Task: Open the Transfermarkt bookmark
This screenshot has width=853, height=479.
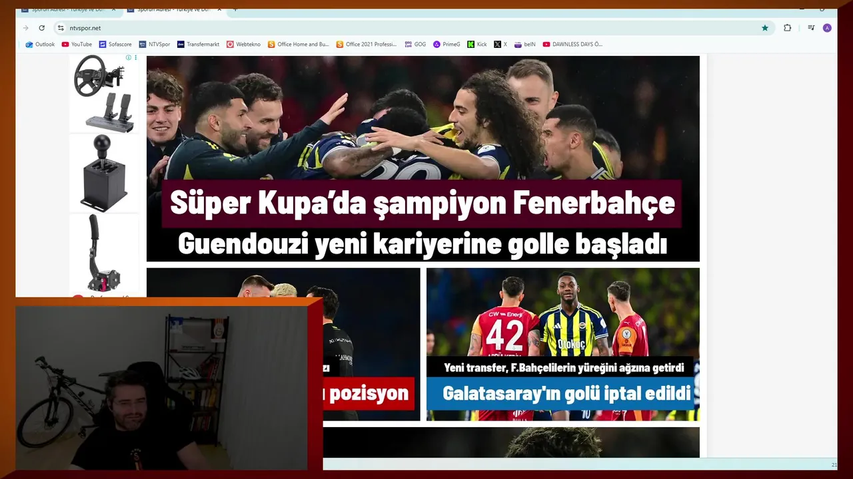Action: pyautogui.click(x=198, y=45)
